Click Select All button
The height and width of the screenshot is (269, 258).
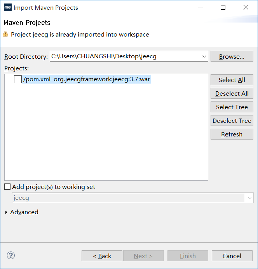click(232, 80)
